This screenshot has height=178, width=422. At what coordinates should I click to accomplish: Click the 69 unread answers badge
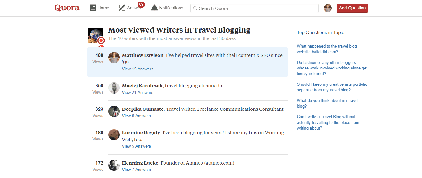[141, 4]
